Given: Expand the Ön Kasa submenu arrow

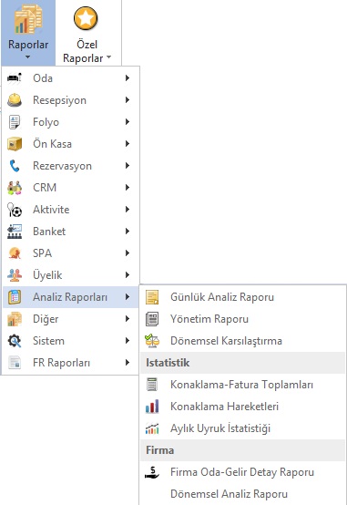Looking at the screenshot, I should click(128, 144).
